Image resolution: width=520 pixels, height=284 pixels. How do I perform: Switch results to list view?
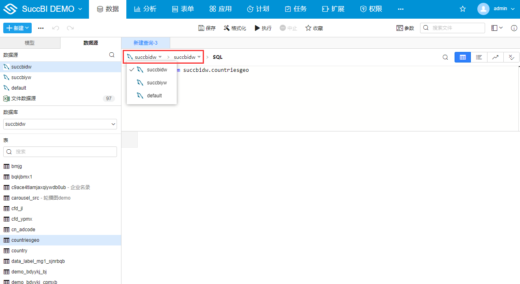(479, 57)
